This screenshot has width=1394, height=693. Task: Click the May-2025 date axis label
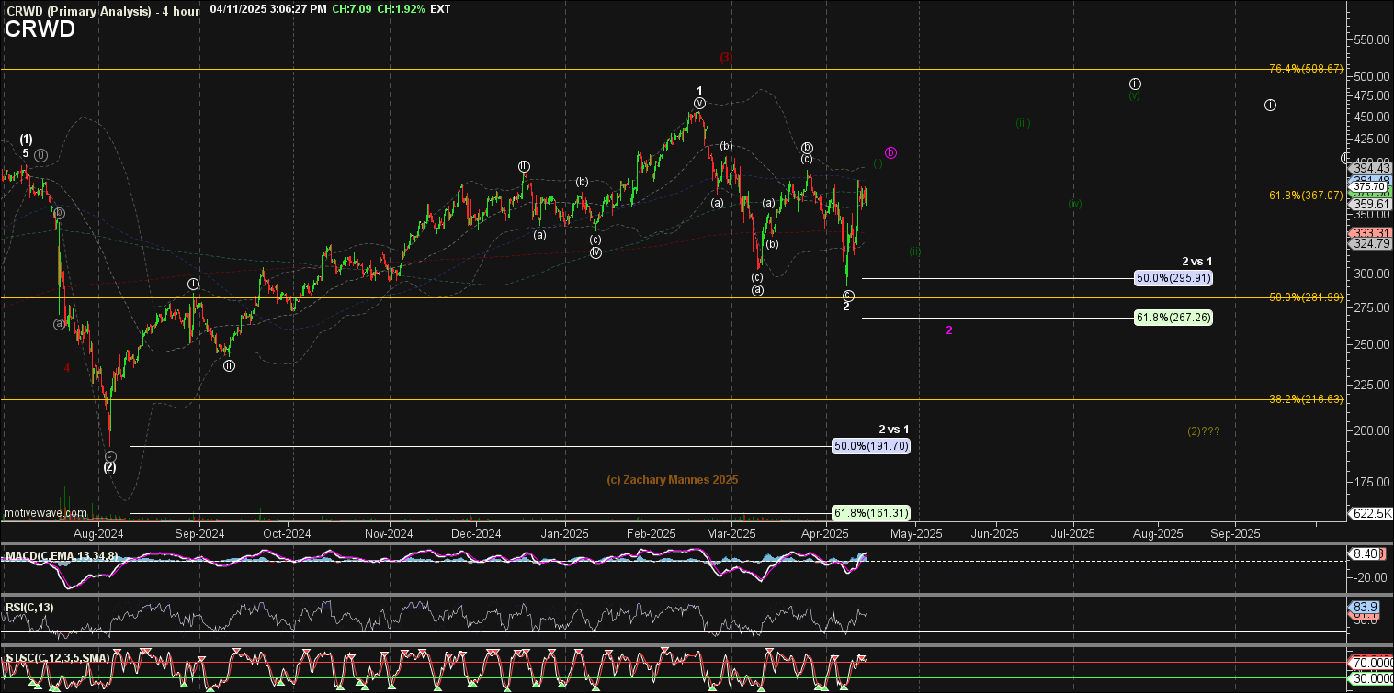click(916, 533)
